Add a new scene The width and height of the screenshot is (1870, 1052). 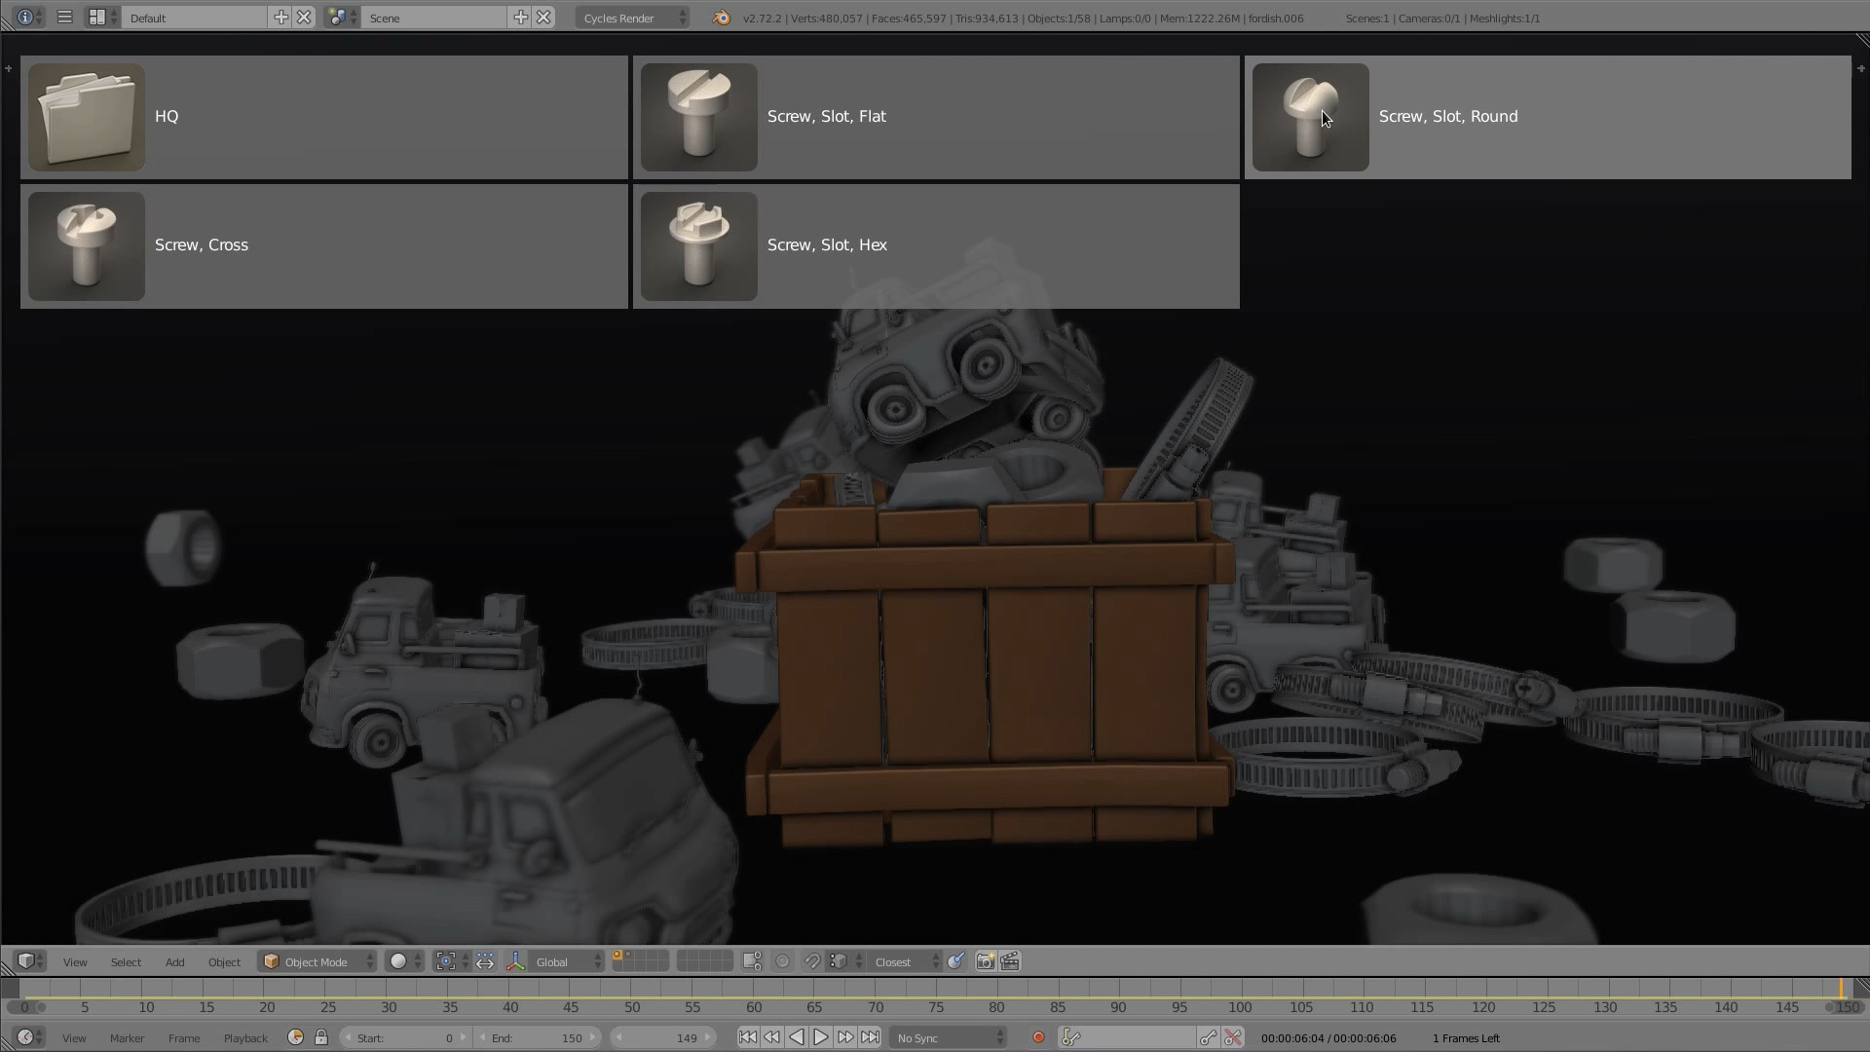pyautogui.click(x=520, y=18)
